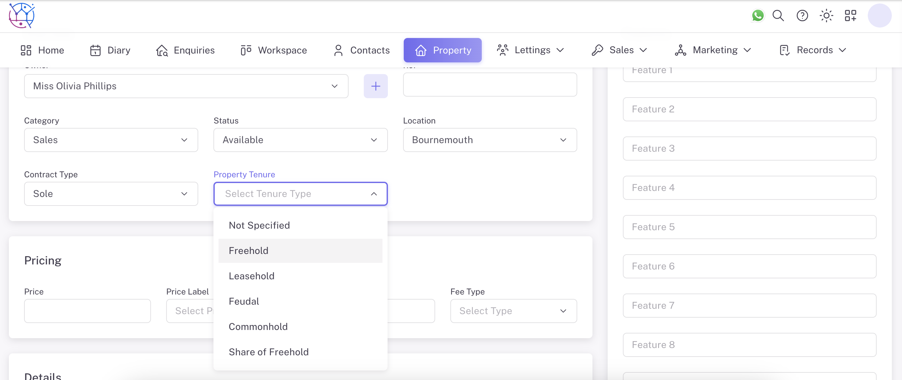Go to the Home menu
Image resolution: width=902 pixels, height=380 pixels.
coord(42,50)
